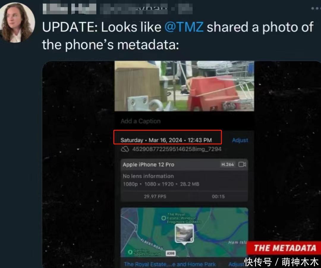Click the Royal Estate Windsor map marker
Image resolution: width=321 pixels, height=268 pixels.
163,218
